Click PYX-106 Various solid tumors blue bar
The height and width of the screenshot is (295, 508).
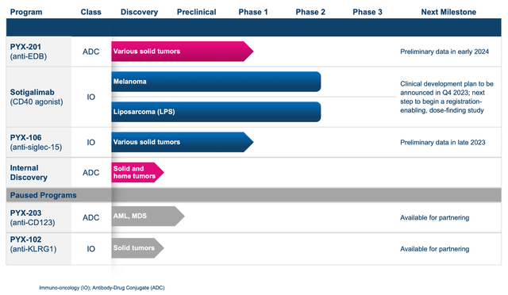coord(182,142)
